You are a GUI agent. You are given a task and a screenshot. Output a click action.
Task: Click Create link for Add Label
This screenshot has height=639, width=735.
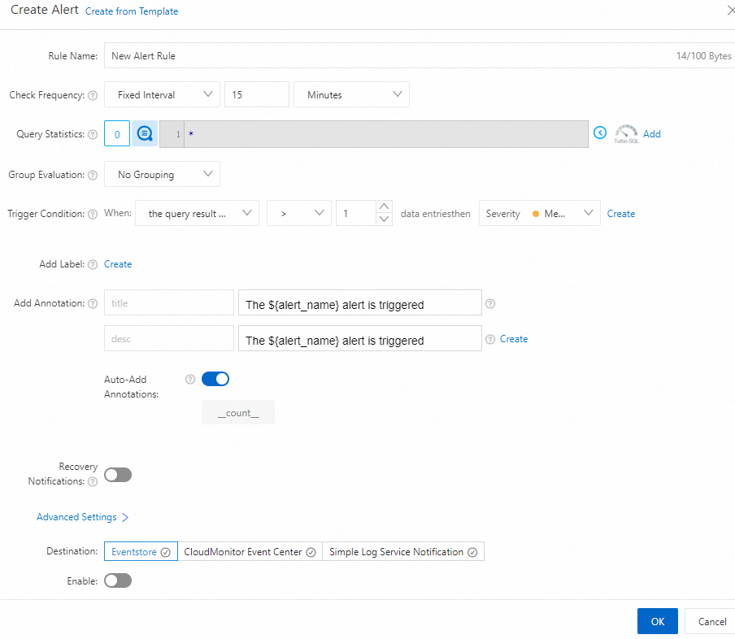pos(118,264)
